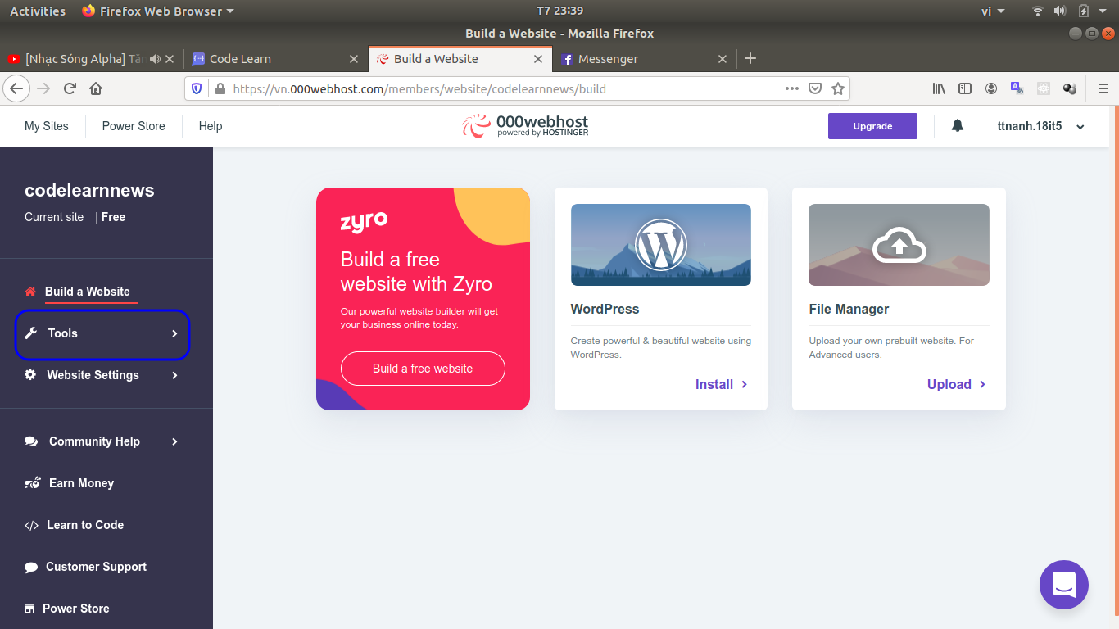This screenshot has height=629, width=1119.
Task: Click the WordPress Install link
Action: 722,384
